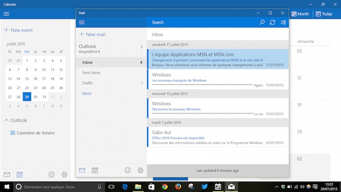Launch Microsoft Edge from taskbar
This screenshot has height=192, width=341.
[125, 187]
